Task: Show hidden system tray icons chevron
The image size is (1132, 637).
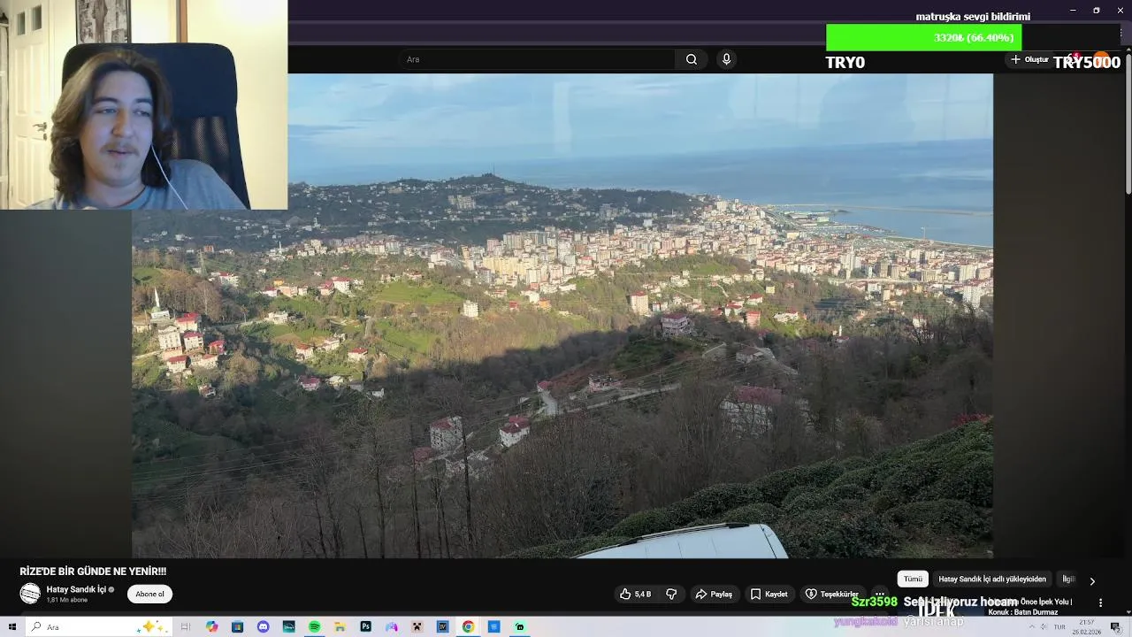Action: tap(1031, 626)
